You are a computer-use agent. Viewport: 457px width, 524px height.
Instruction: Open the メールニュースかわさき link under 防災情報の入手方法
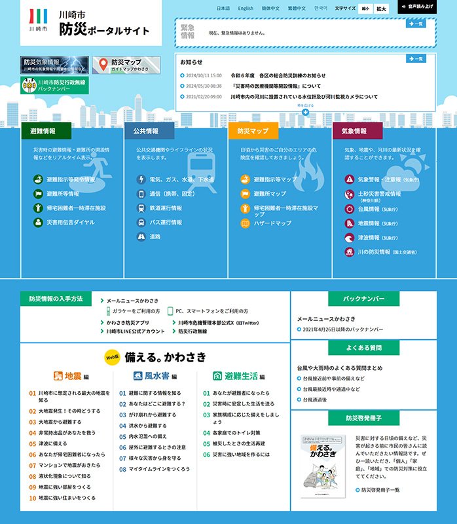click(132, 301)
